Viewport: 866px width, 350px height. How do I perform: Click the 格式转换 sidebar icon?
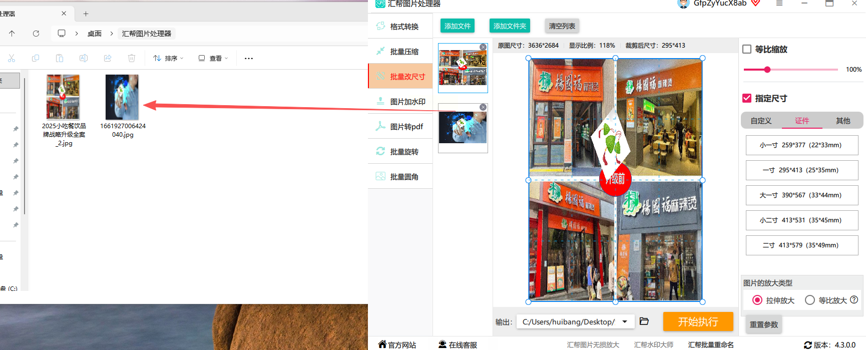tap(380, 26)
